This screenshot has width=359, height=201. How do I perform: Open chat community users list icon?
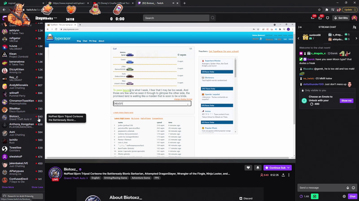tap(354, 27)
